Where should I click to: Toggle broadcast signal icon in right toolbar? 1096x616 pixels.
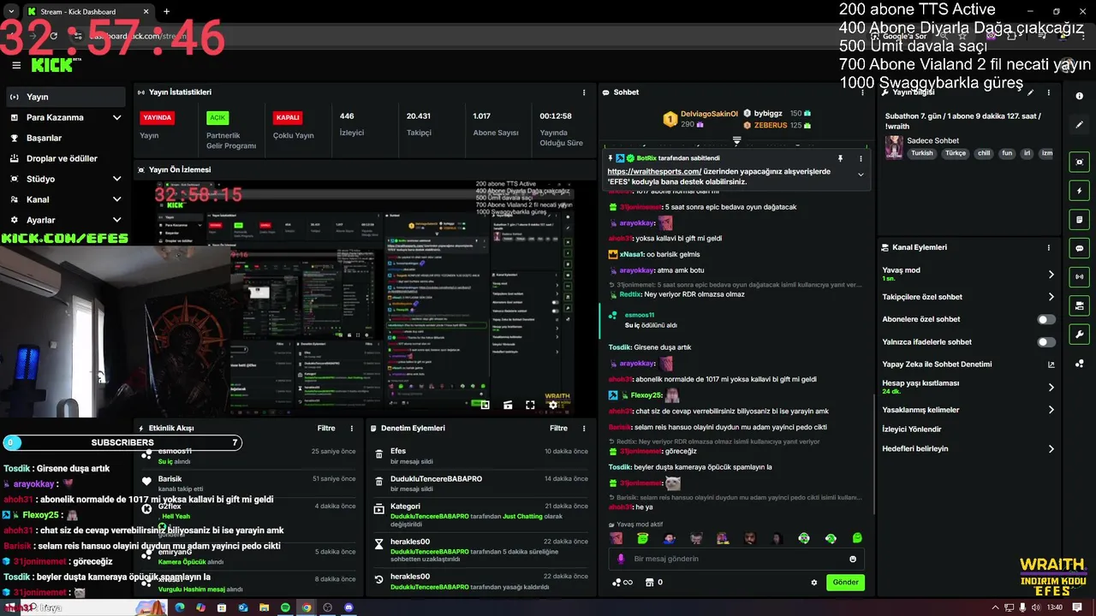coord(1080,276)
